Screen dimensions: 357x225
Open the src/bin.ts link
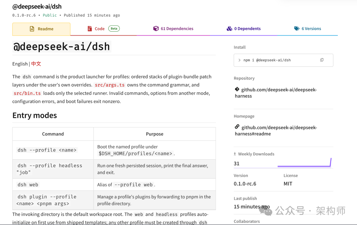click(x=27, y=93)
